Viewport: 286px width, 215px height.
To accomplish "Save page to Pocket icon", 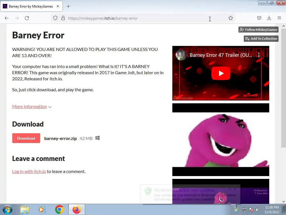I will 259,18.
